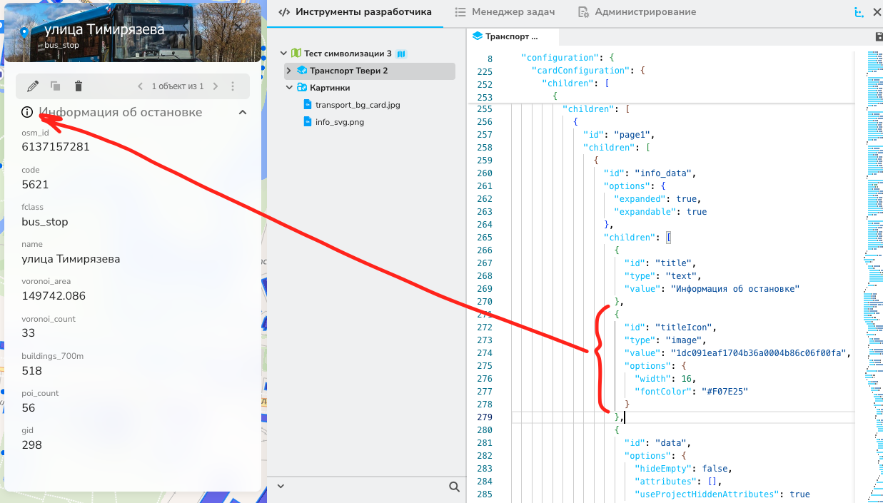Switch to Администрирование tab
Viewport: 883px width, 503px height.
pyautogui.click(x=637, y=12)
